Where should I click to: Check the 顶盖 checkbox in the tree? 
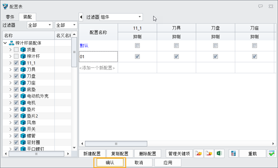point(16,50)
